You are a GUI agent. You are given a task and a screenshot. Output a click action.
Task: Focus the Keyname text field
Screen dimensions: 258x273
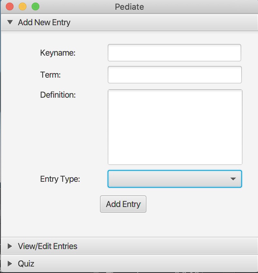tap(174, 53)
